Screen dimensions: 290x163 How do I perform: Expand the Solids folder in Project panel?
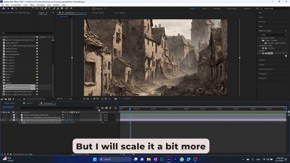(x=2, y=77)
